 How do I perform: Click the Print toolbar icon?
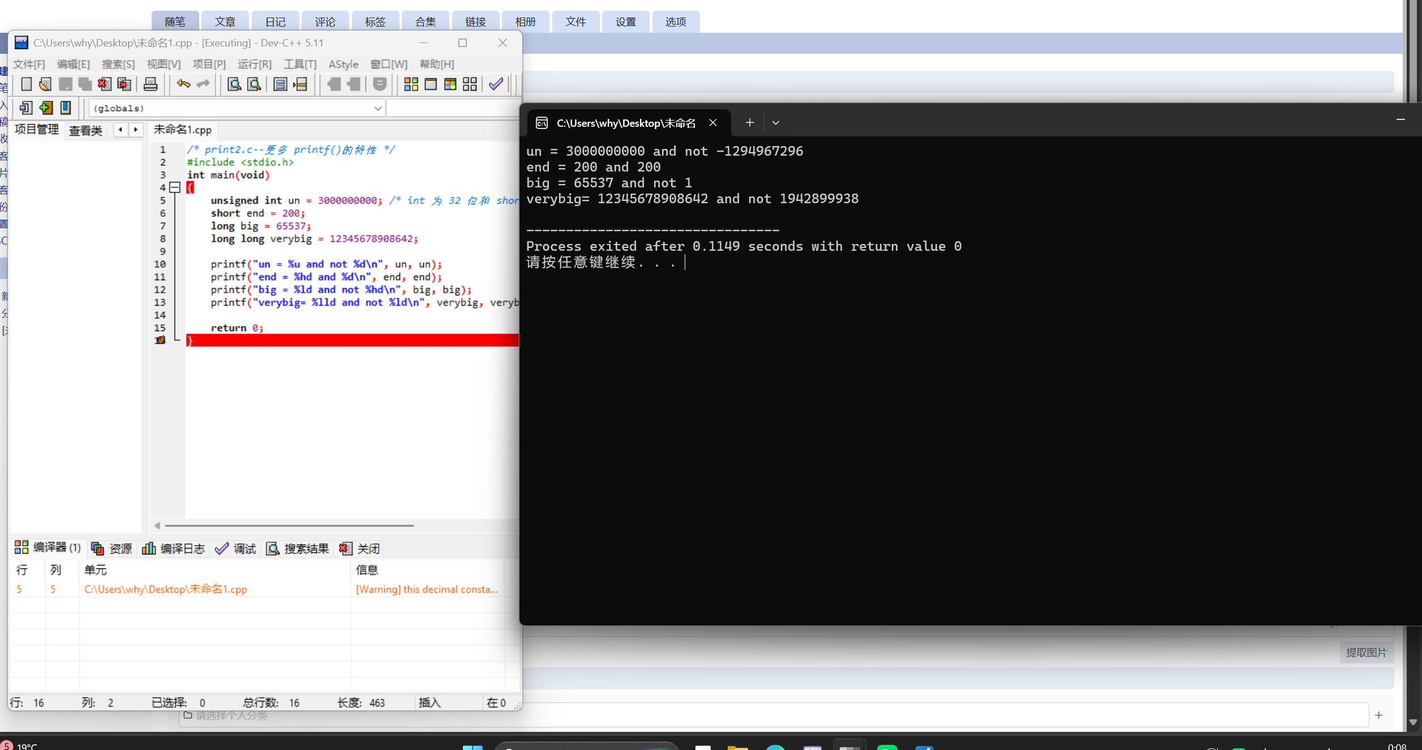click(x=151, y=84)
